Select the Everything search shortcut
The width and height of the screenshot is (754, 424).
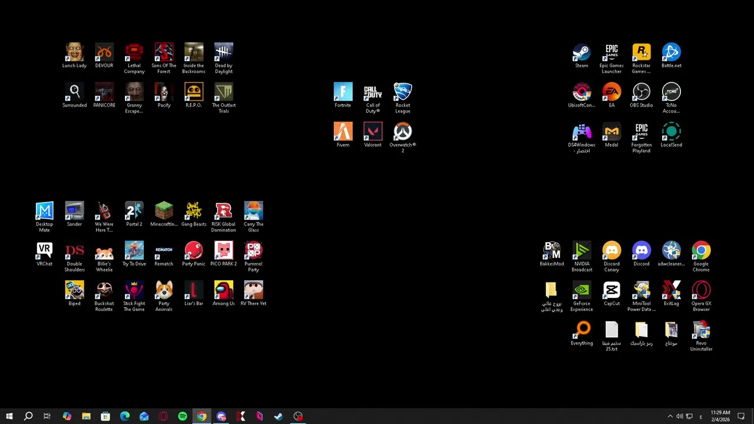[x=581, y=332]
